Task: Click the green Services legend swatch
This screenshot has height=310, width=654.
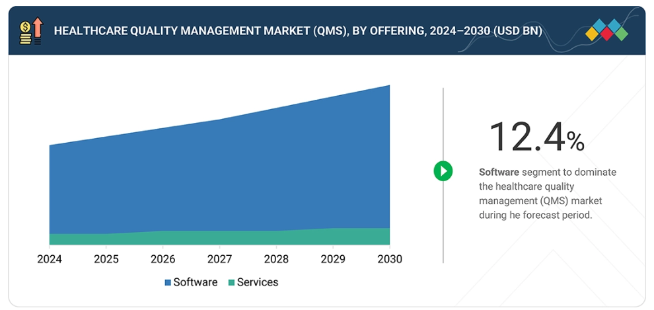Action: point(231,283)
